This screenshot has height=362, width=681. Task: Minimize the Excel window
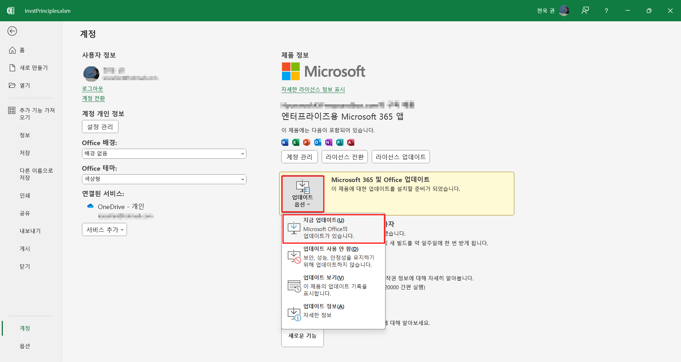coord(628,11)
